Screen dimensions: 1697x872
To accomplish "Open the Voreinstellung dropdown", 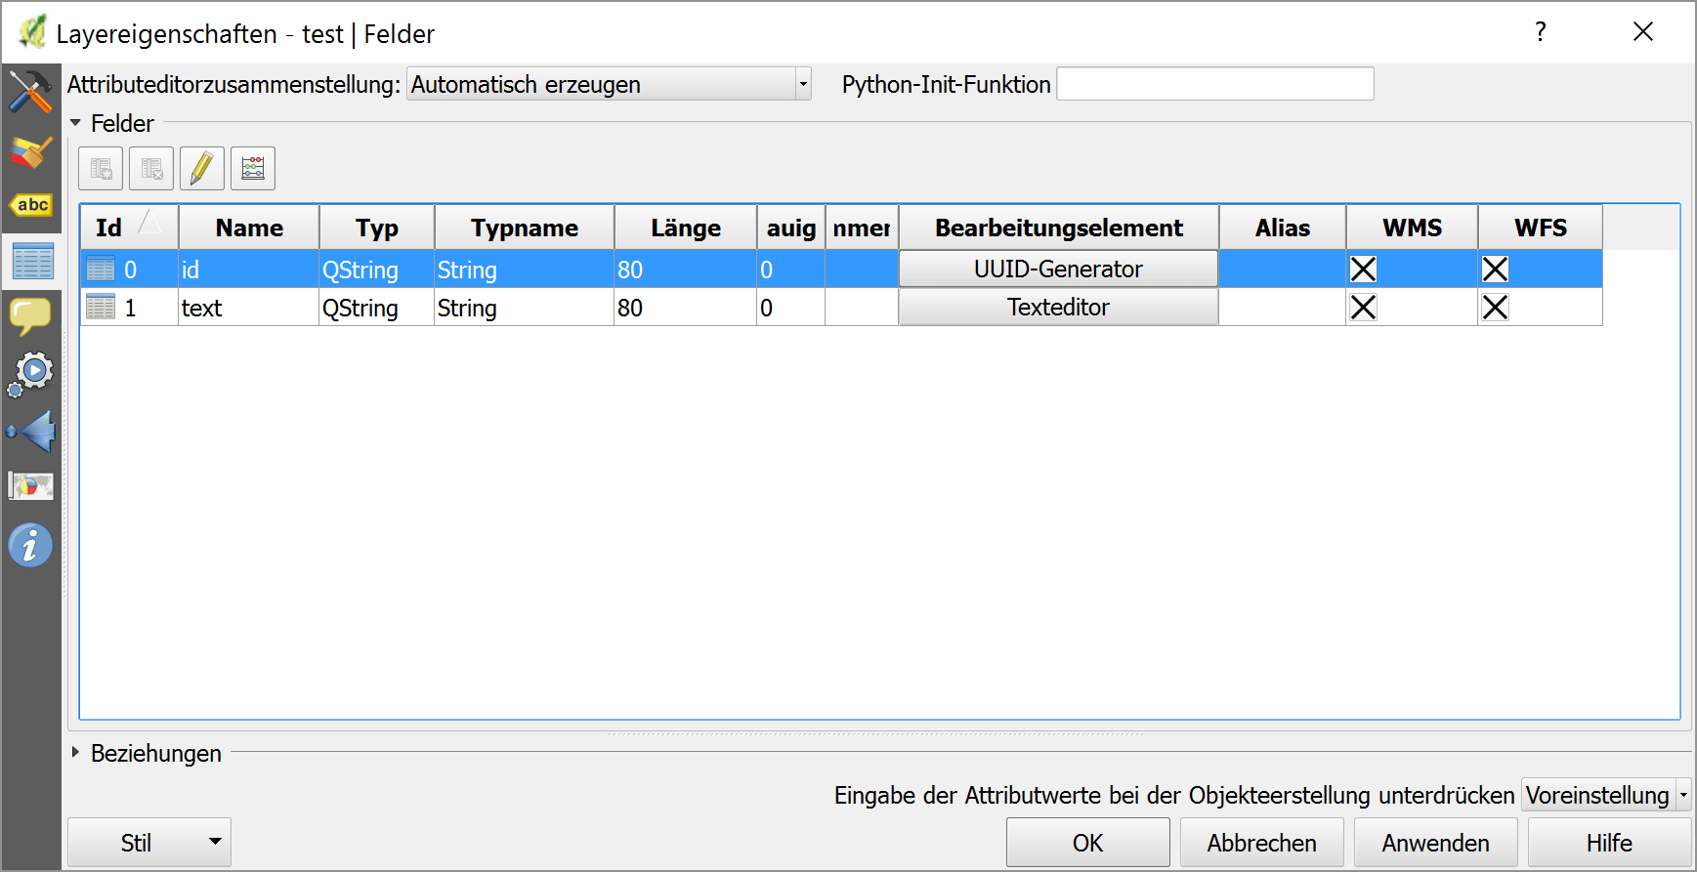I will point(1605,795).
